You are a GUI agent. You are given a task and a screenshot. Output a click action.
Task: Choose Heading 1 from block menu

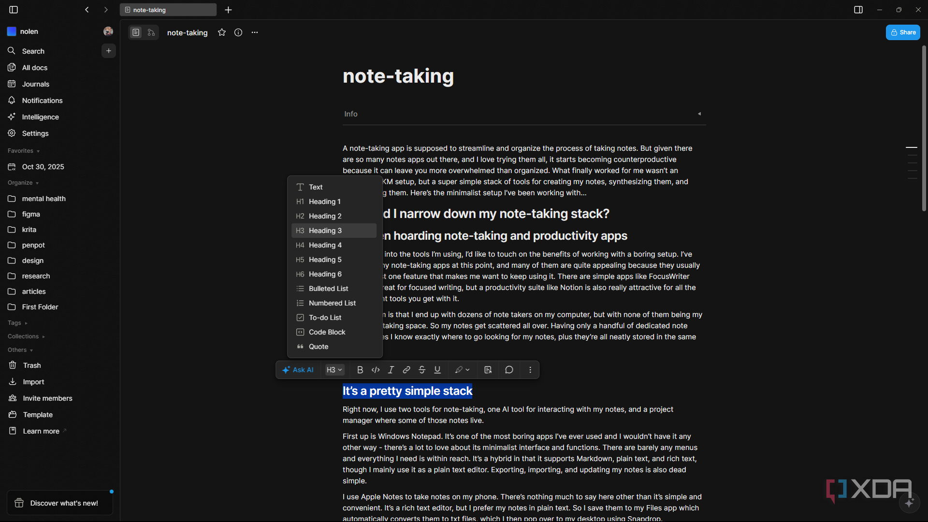tap(334, 202)
